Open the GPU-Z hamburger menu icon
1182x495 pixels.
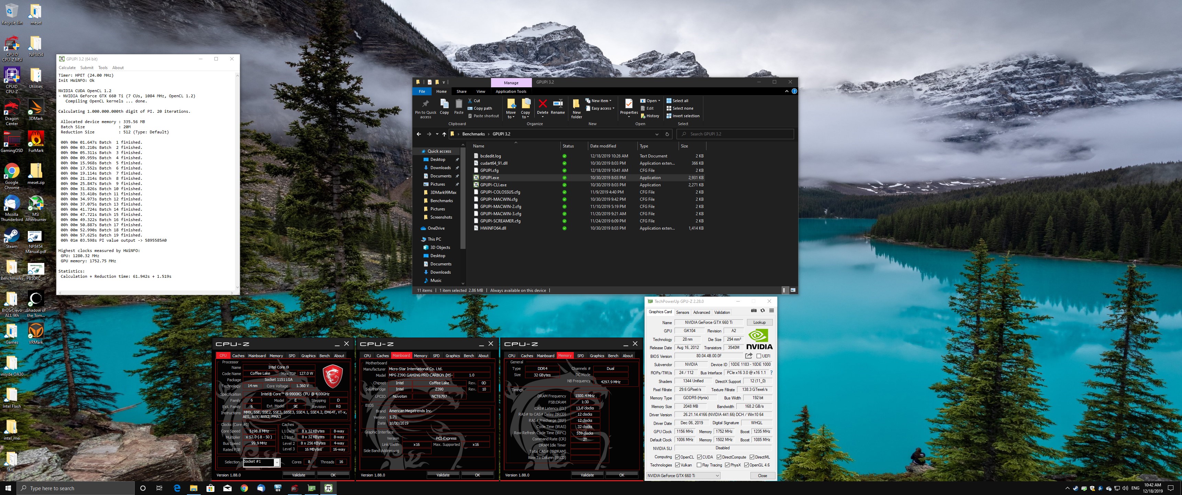pos(771,311)
